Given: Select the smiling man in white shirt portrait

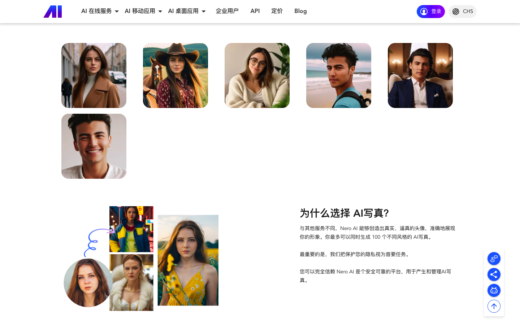Looking at the screenshot, I should tap(94, 146).
